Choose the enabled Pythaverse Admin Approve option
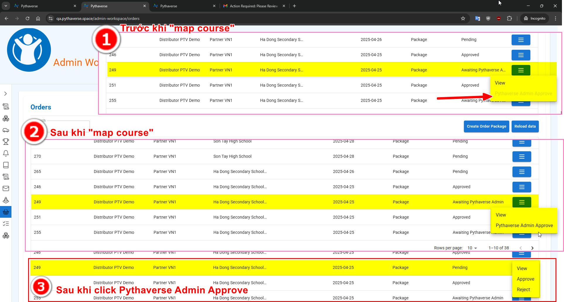This screenshot has width=564, height=302. [524, 226]
